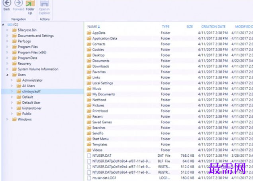
Task: Click the Back navigation arrow
Action: click(x=7, y=3)
